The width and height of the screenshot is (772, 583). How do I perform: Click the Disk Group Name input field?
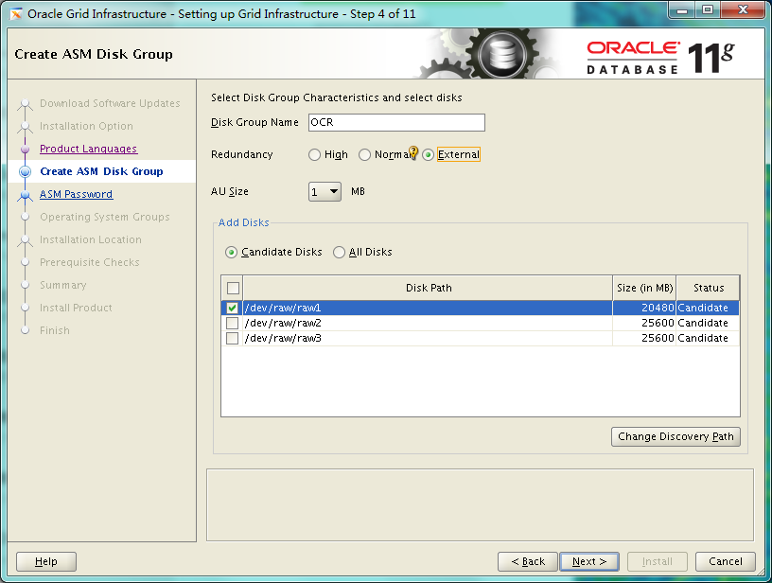click(x=396, y=123)
